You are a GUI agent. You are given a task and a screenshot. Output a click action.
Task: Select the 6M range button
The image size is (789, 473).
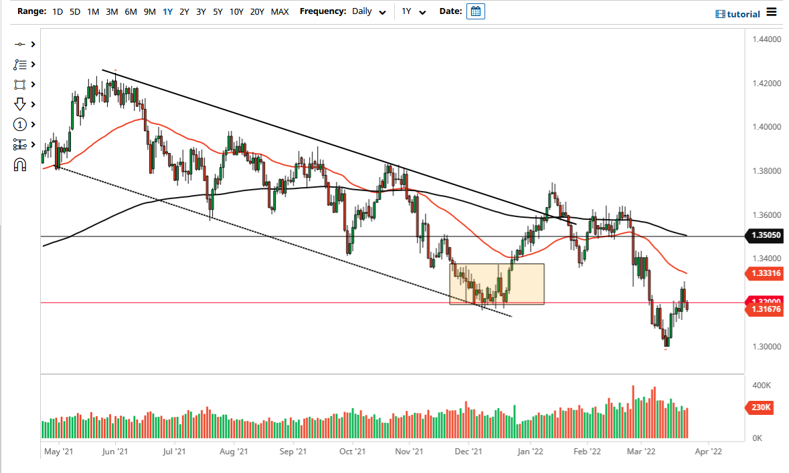131,11
